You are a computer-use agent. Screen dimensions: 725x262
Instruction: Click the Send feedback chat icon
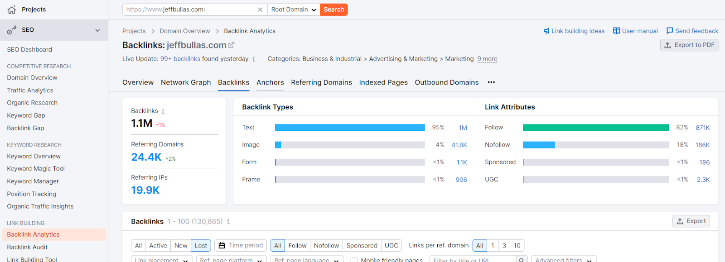click(670, 31)
